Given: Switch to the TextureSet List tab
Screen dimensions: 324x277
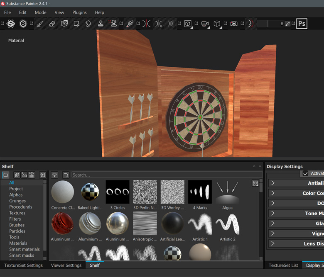Looking at the screenshot, I should tap(283, 265).
